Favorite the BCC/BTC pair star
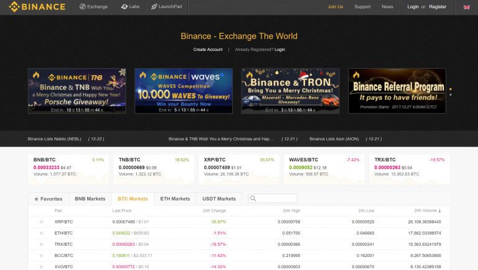Viewport: 478px width, 270px height. click(41, 256)
